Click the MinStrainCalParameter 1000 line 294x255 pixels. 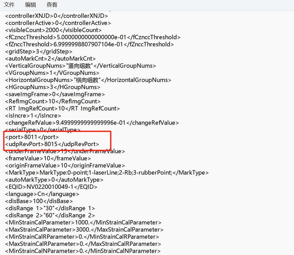(x=83, y=222)
